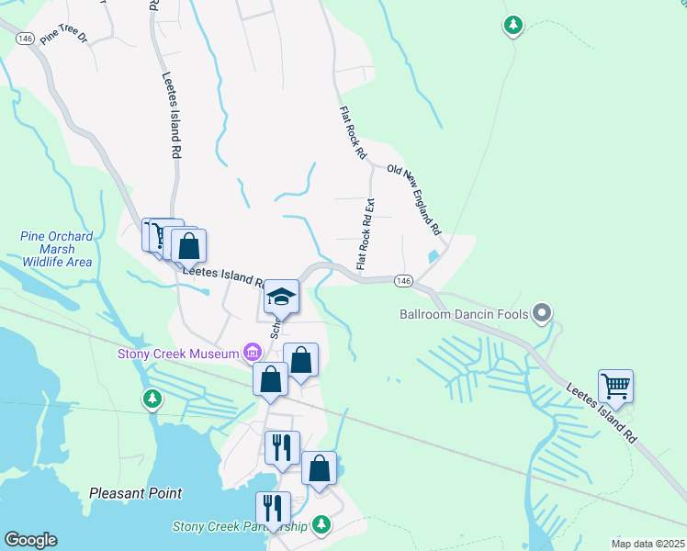Click the upper restaurant fork-and-knife marker

282,450
